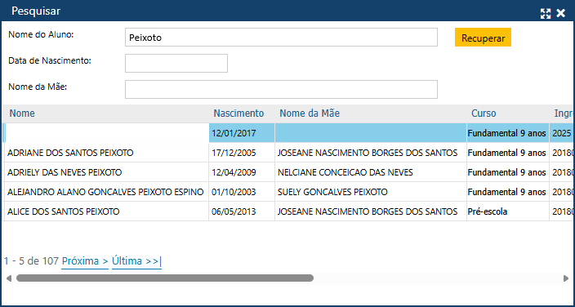Click mother name SUELY GONCALVES PEIXOTO
The image size is (575, 307).
coord(332,191)
